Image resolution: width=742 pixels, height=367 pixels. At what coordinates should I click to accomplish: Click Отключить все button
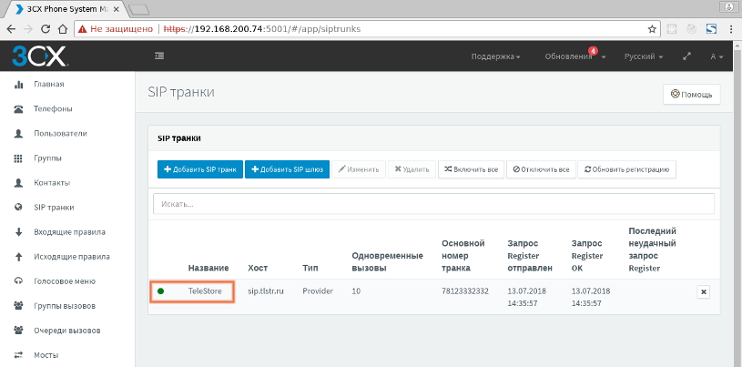coord(541,169)
